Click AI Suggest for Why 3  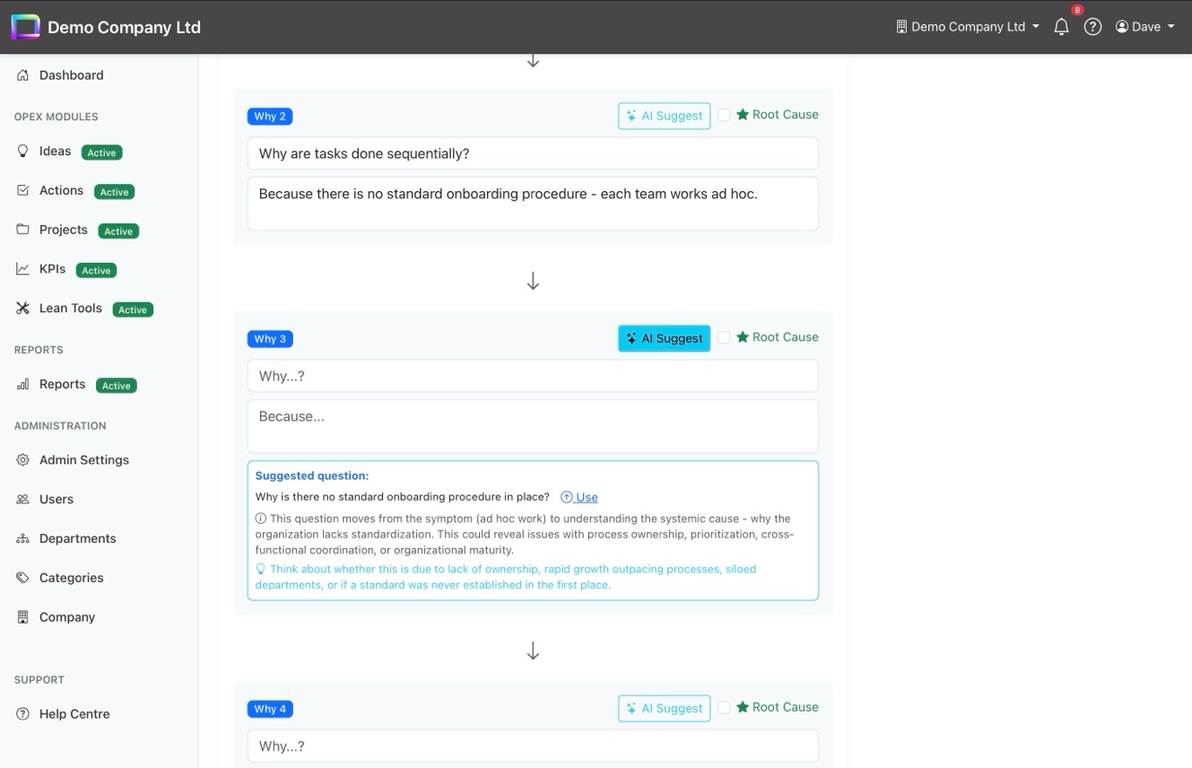(x=664, y=338)
